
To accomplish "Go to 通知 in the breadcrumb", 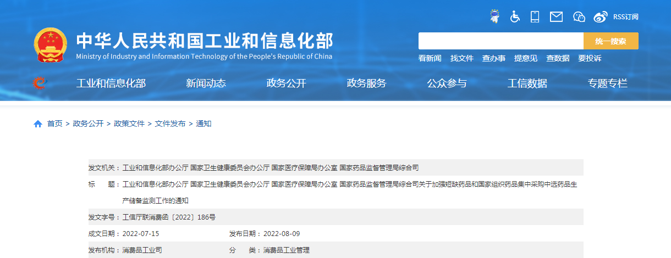I will coord(204,124).
